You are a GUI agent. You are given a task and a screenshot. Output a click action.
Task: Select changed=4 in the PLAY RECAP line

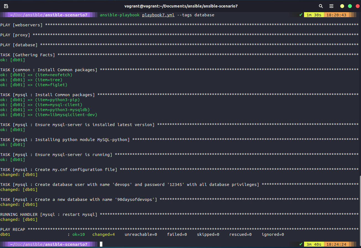point(103,234)
